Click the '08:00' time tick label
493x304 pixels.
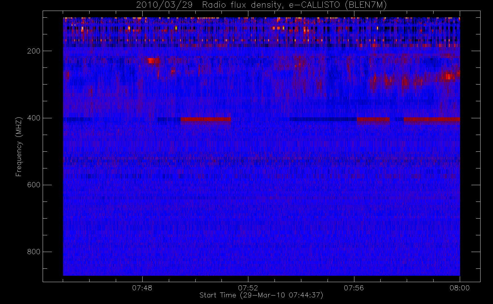459,288
